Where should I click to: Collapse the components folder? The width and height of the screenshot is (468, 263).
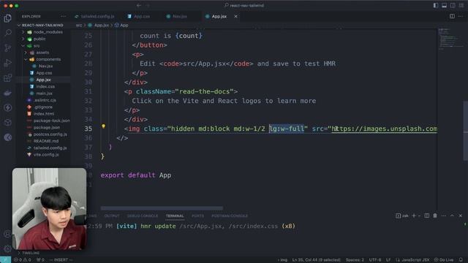point(26,59)
